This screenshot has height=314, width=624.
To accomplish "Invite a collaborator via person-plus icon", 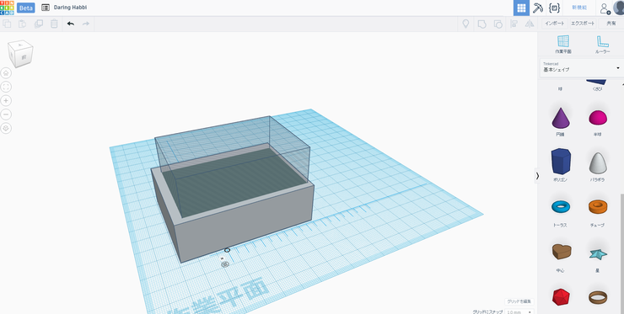I will tap(605, 8).
